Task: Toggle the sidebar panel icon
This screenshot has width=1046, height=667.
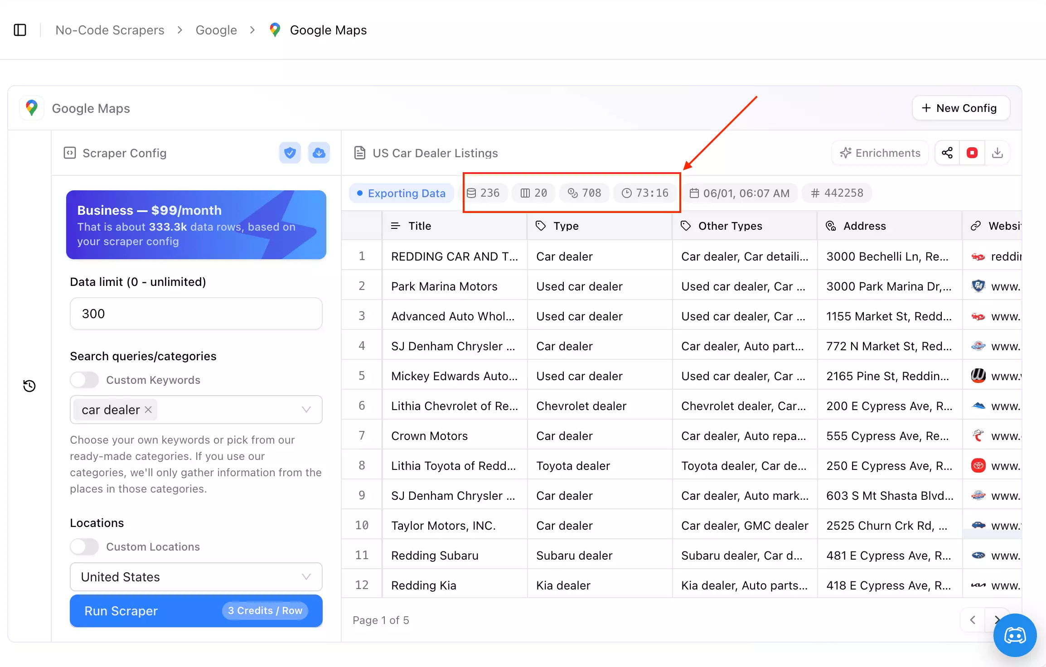Action: click(x=20, y=30)
